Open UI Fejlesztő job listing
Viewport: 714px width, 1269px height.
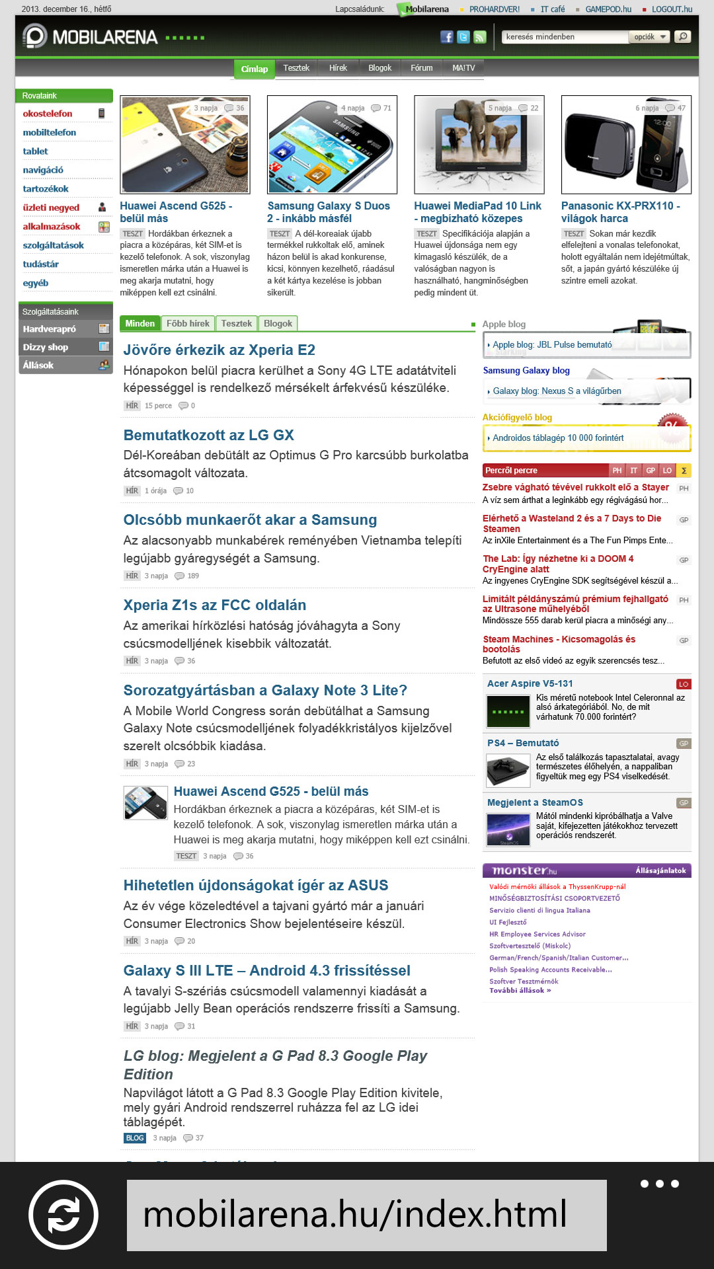click(508, 922)
